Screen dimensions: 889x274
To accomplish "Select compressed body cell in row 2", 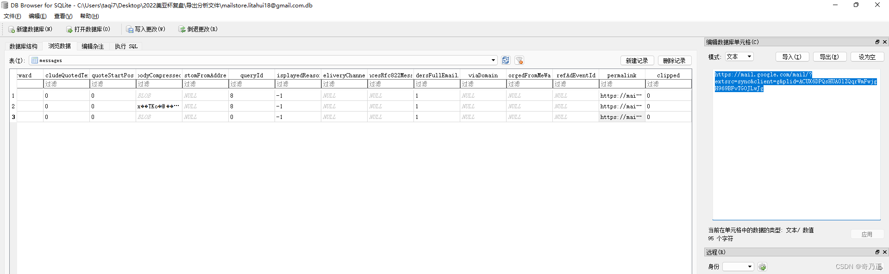I will pos(159,106).
